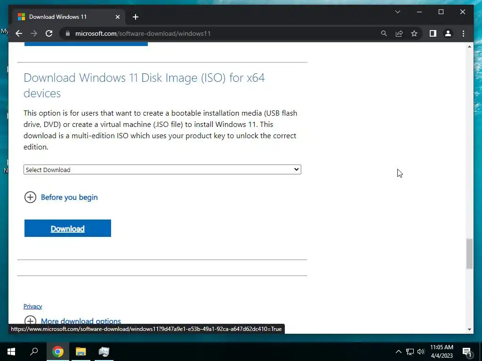Click the Chrome taskbar icon
Image resolution: width=482 pixels, height=361 pixels.
58,352
